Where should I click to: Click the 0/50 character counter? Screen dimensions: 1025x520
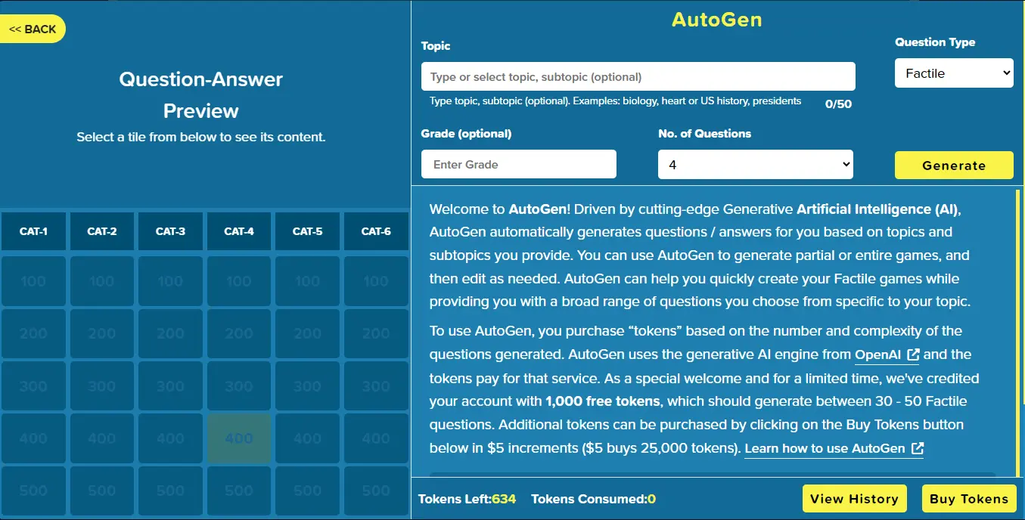point(838,104)
